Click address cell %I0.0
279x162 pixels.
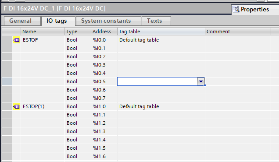coord(104,40)
